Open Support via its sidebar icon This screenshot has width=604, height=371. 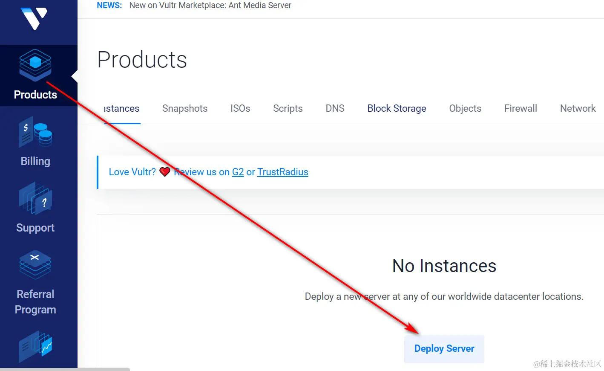pyautogui.click(x=35, y=199)
